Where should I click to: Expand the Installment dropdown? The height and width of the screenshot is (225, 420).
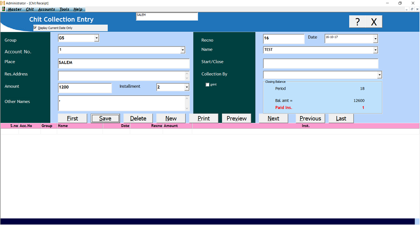pos(187,87)
